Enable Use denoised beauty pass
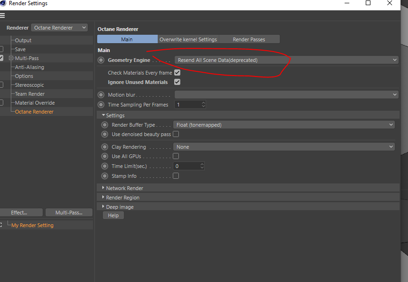 176,134
